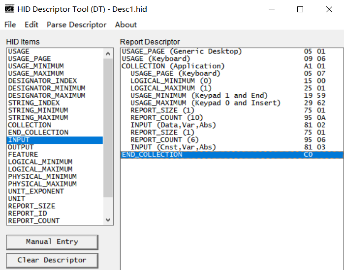Click the Clear Descriptor button

pyautogui.click(x=52, y=260)
